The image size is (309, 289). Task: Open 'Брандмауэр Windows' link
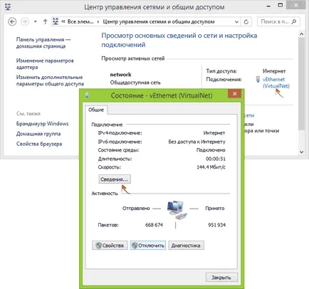[x=42, y=124]
